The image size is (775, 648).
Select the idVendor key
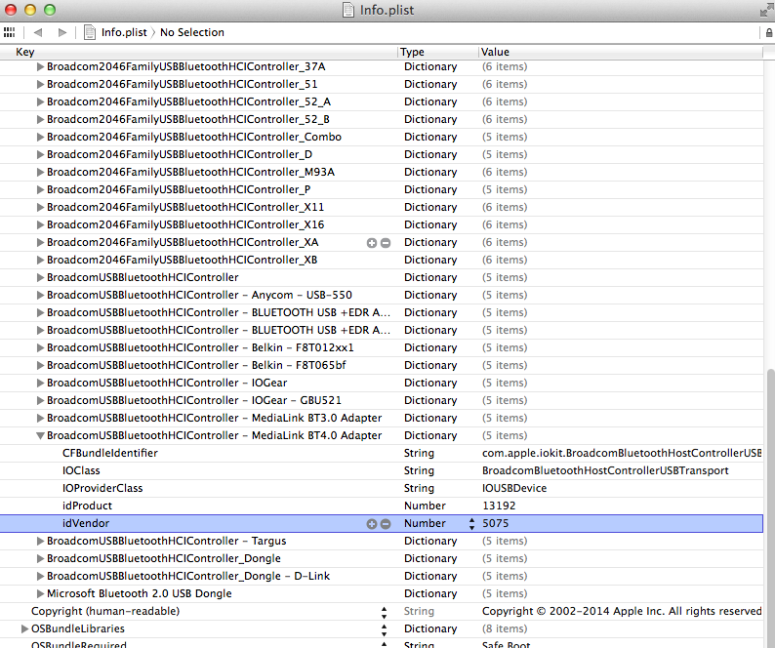pos(86,523)
